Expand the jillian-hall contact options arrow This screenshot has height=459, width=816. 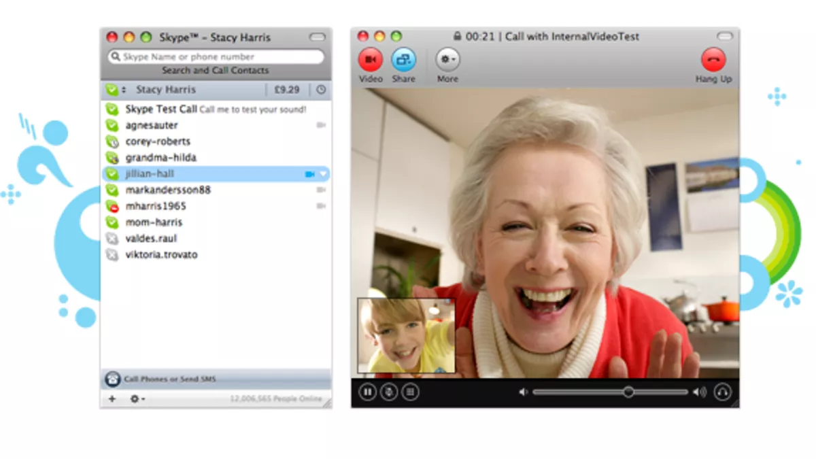(x=324, y=174)
